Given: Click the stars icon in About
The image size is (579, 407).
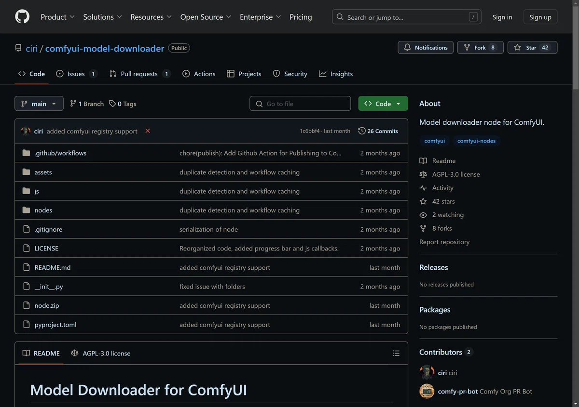Looking at the screenshot, I should [423, 201].
